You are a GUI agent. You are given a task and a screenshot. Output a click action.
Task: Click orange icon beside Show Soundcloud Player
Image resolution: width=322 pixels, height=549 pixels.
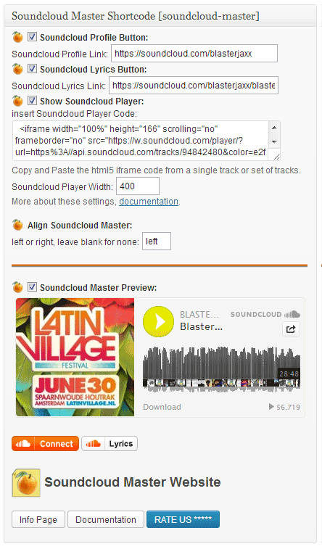click(x=17, y=101)
